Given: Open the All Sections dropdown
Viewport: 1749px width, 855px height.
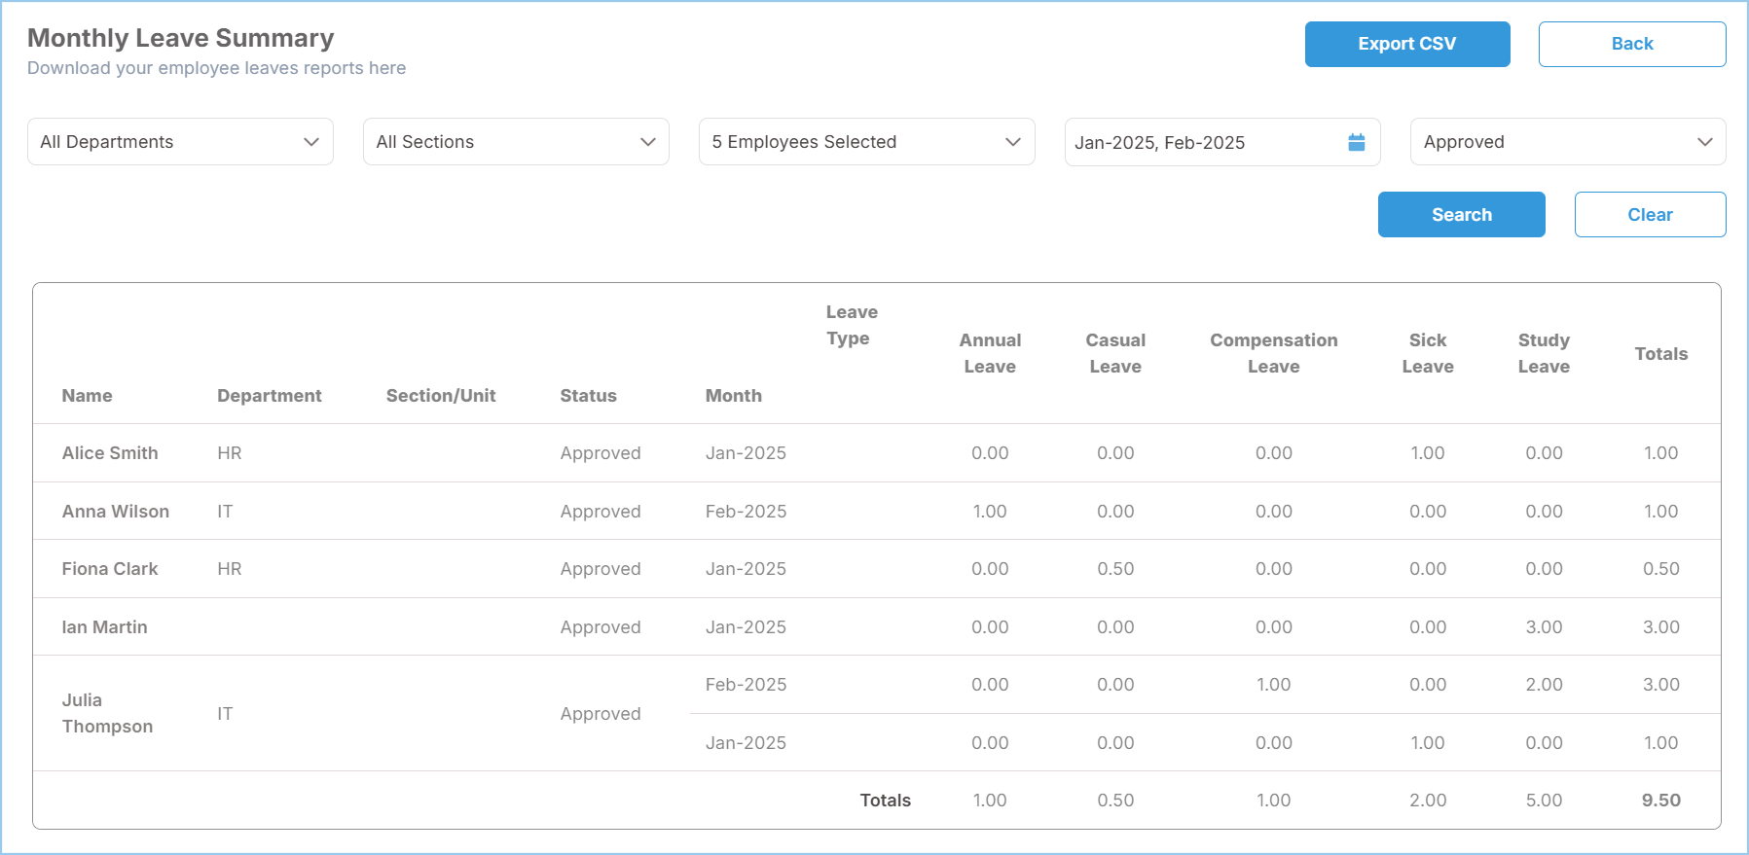Looking at the screenshot, I should (516, 142).
